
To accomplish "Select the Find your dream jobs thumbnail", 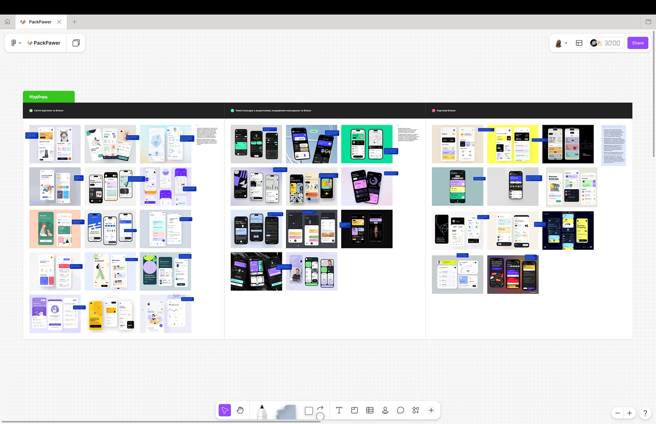I will tap(572, 187).
